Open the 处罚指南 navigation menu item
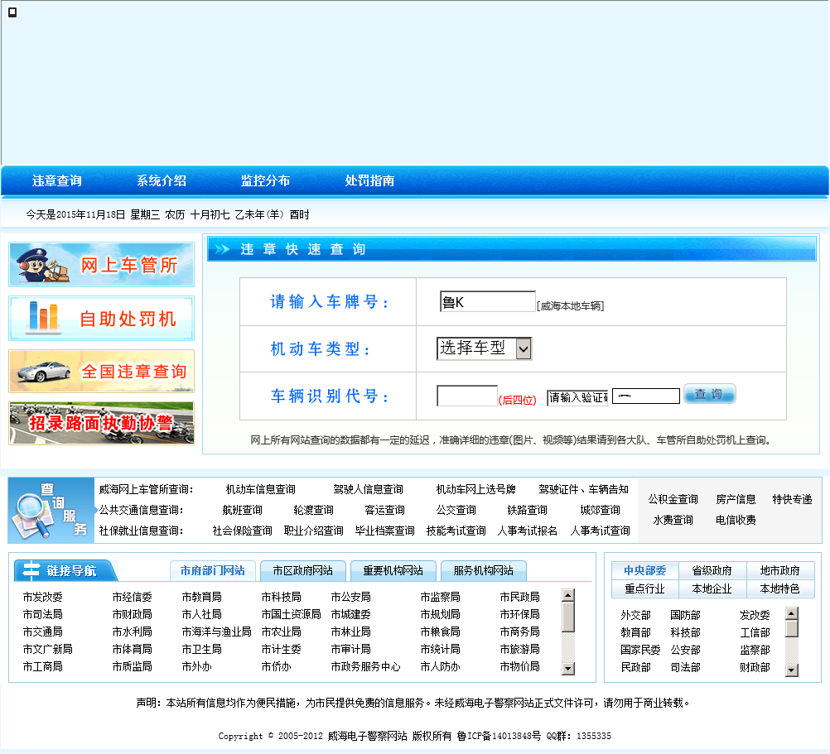 pyautogui.click(x=369, y=180)
